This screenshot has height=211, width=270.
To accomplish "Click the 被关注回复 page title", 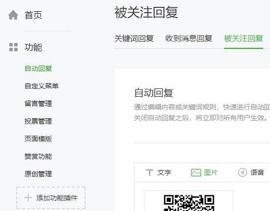I will click(x=146, y=12).
